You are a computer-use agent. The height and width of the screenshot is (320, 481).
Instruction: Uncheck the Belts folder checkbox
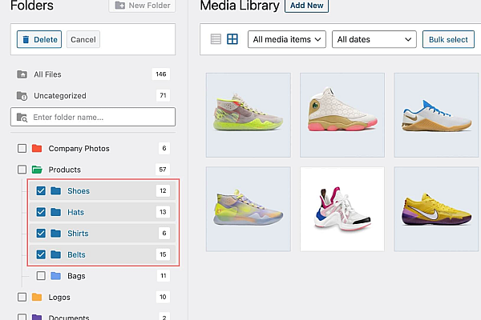point(41,255)
